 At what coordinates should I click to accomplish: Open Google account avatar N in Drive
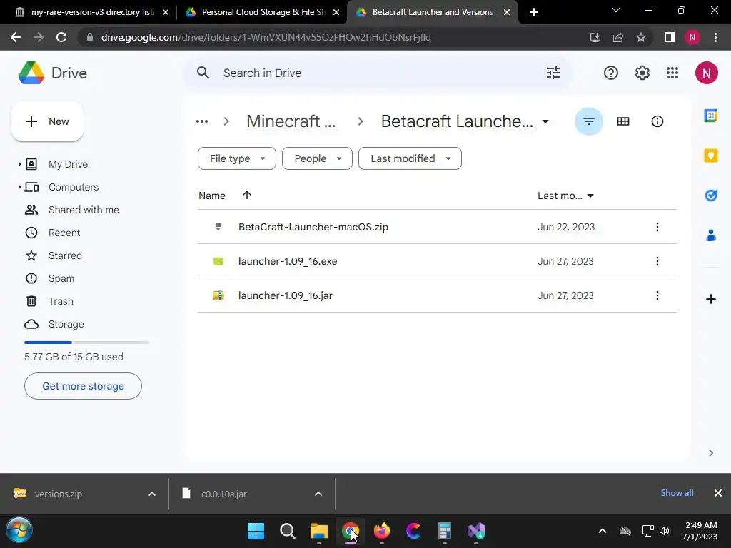[706, 73]
